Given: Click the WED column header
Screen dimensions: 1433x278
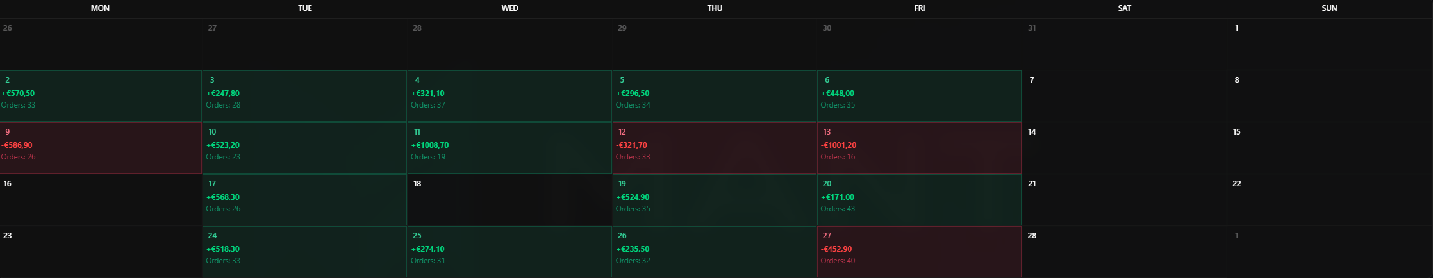Looking at the screenshot, I should pyautogui.click(x=509, y=8).
